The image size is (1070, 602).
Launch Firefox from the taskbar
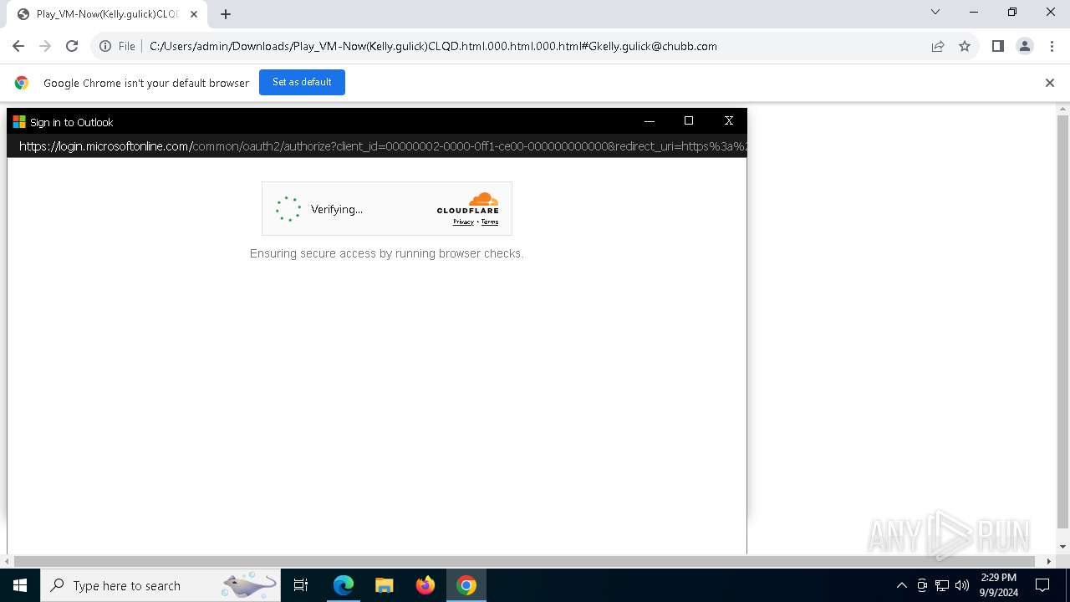pos(425,585)
